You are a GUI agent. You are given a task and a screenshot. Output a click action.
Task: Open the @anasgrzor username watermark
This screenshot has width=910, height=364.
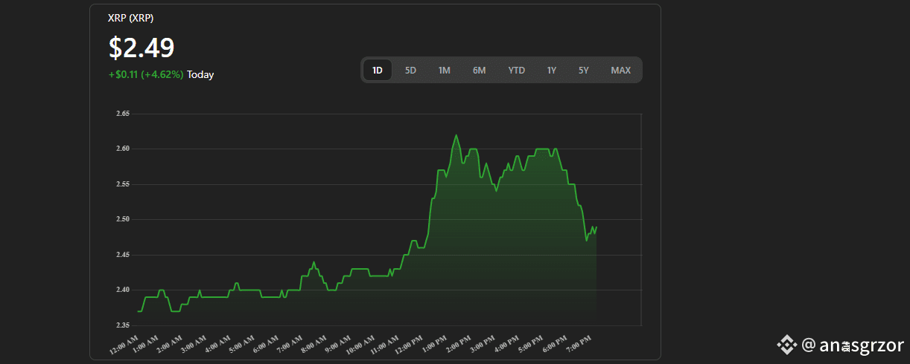853,345
